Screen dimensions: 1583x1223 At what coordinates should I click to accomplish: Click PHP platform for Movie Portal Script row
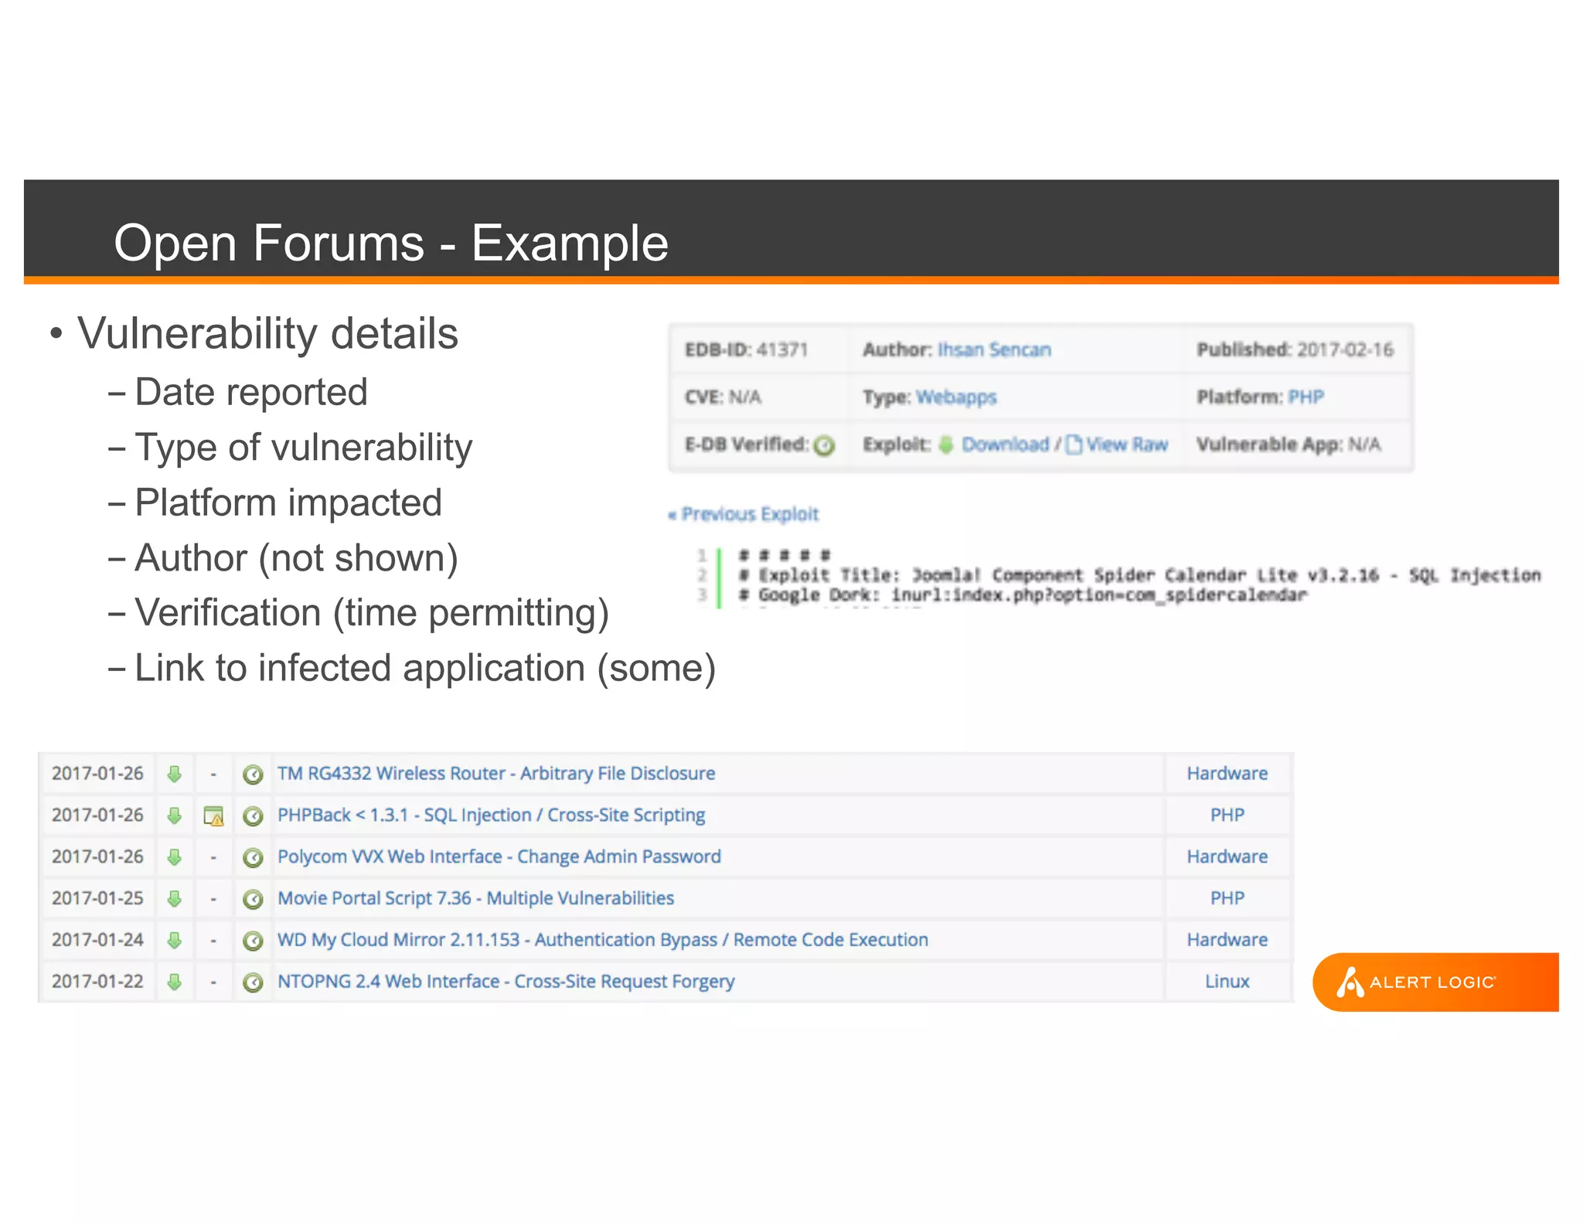(1227, 898)
